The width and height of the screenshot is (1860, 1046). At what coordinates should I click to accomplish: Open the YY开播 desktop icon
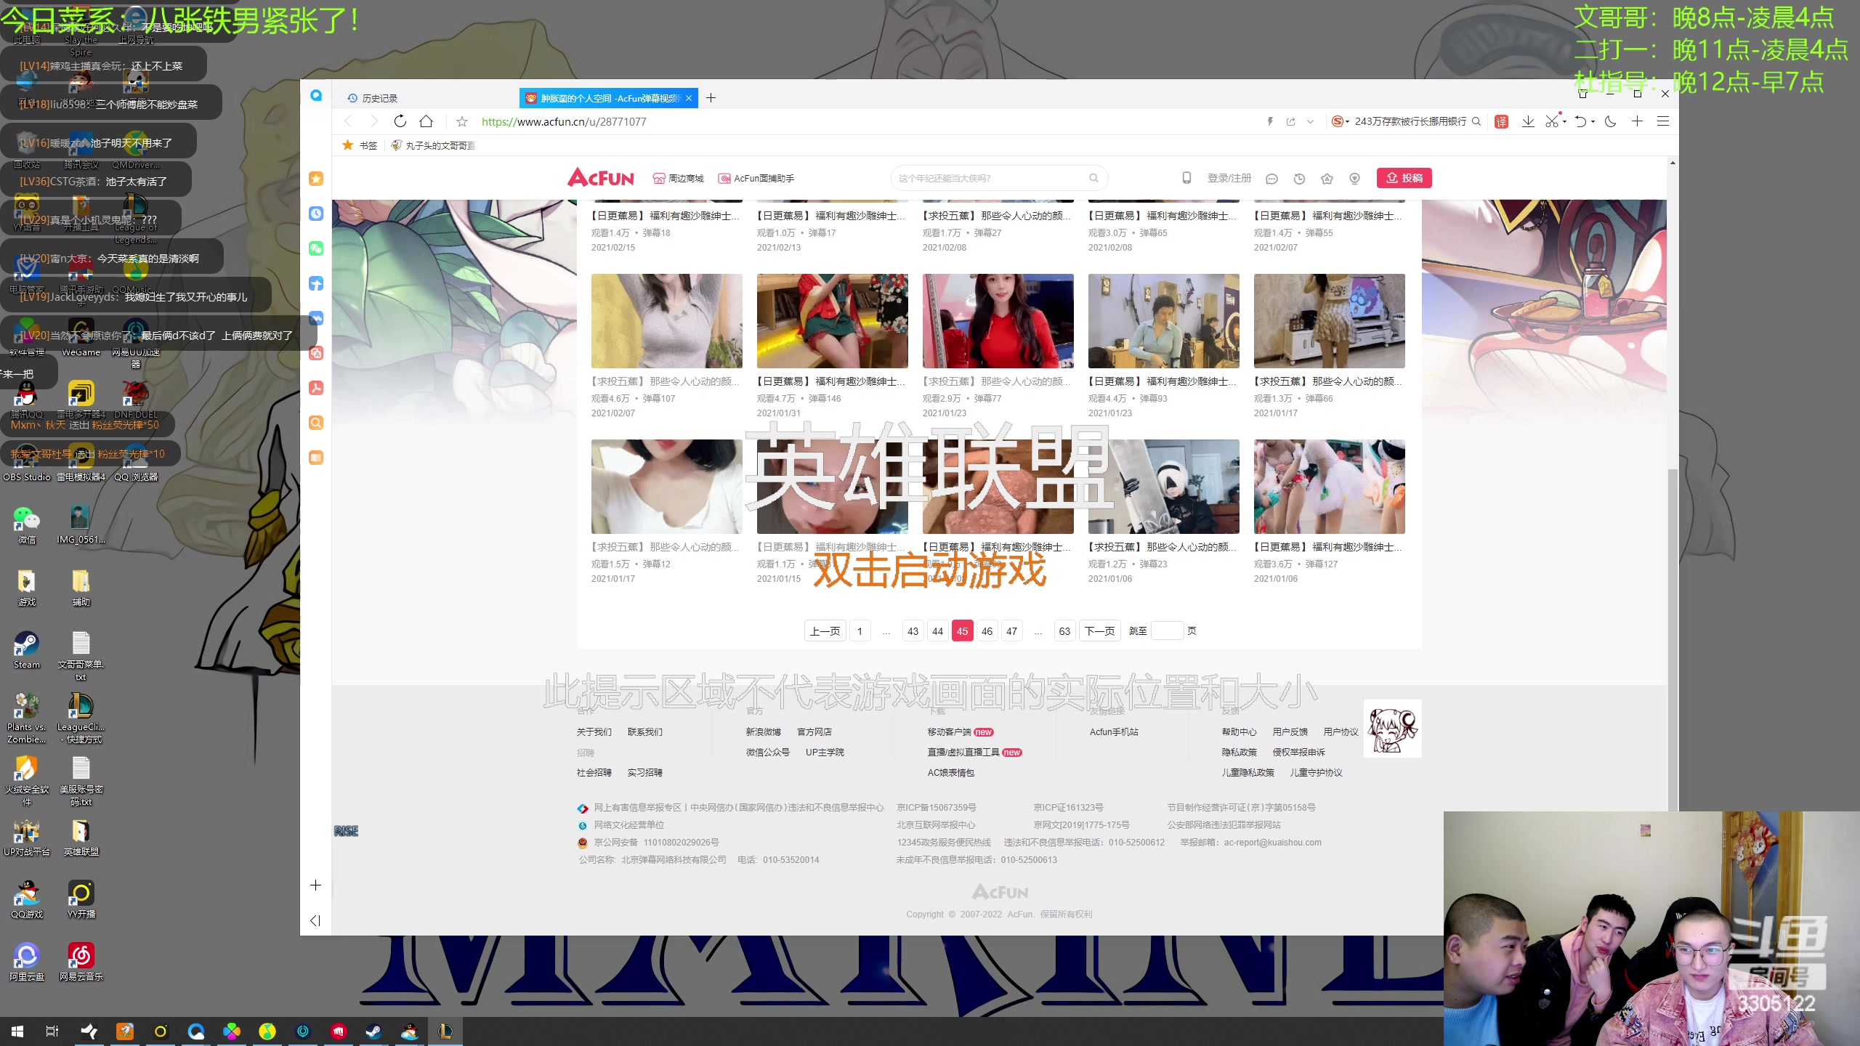(81, 899)
